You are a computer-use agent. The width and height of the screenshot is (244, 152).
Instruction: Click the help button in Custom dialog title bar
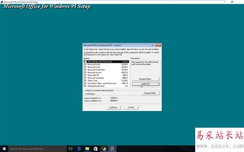(152, 45)
